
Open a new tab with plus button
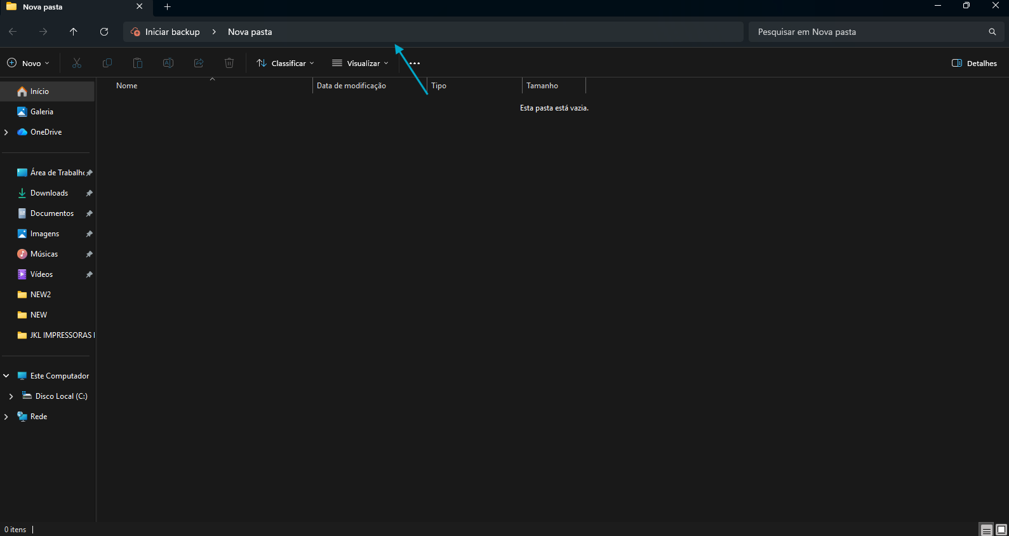coord(168,7)
